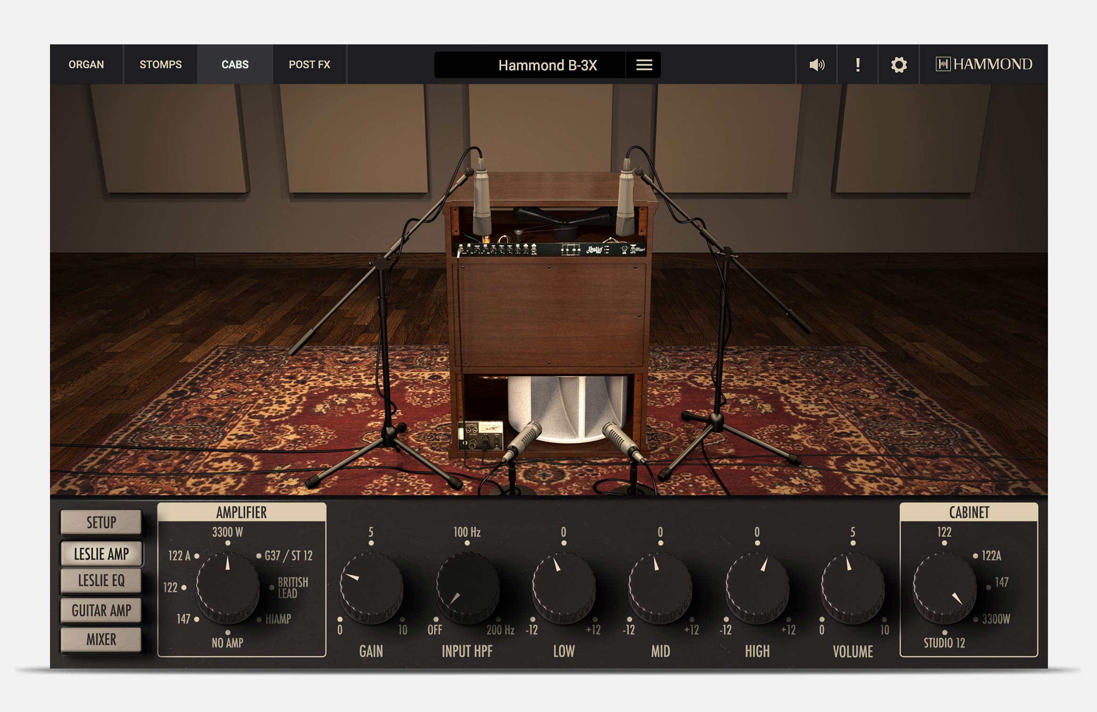The height and width of the screenshot is (712, 1097).
Task: Select the LESLIE AMP panel button
Action: [101, 554]
